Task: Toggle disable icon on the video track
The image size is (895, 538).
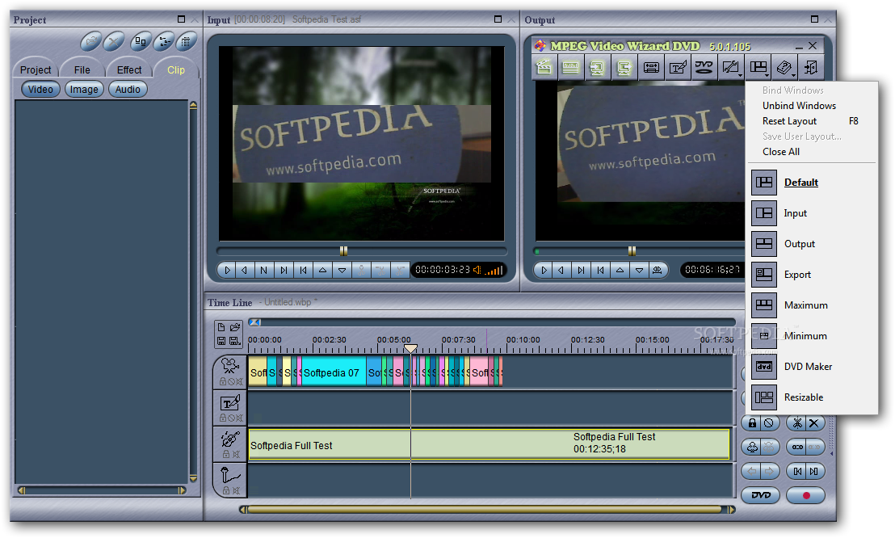Action: [230, 381]
